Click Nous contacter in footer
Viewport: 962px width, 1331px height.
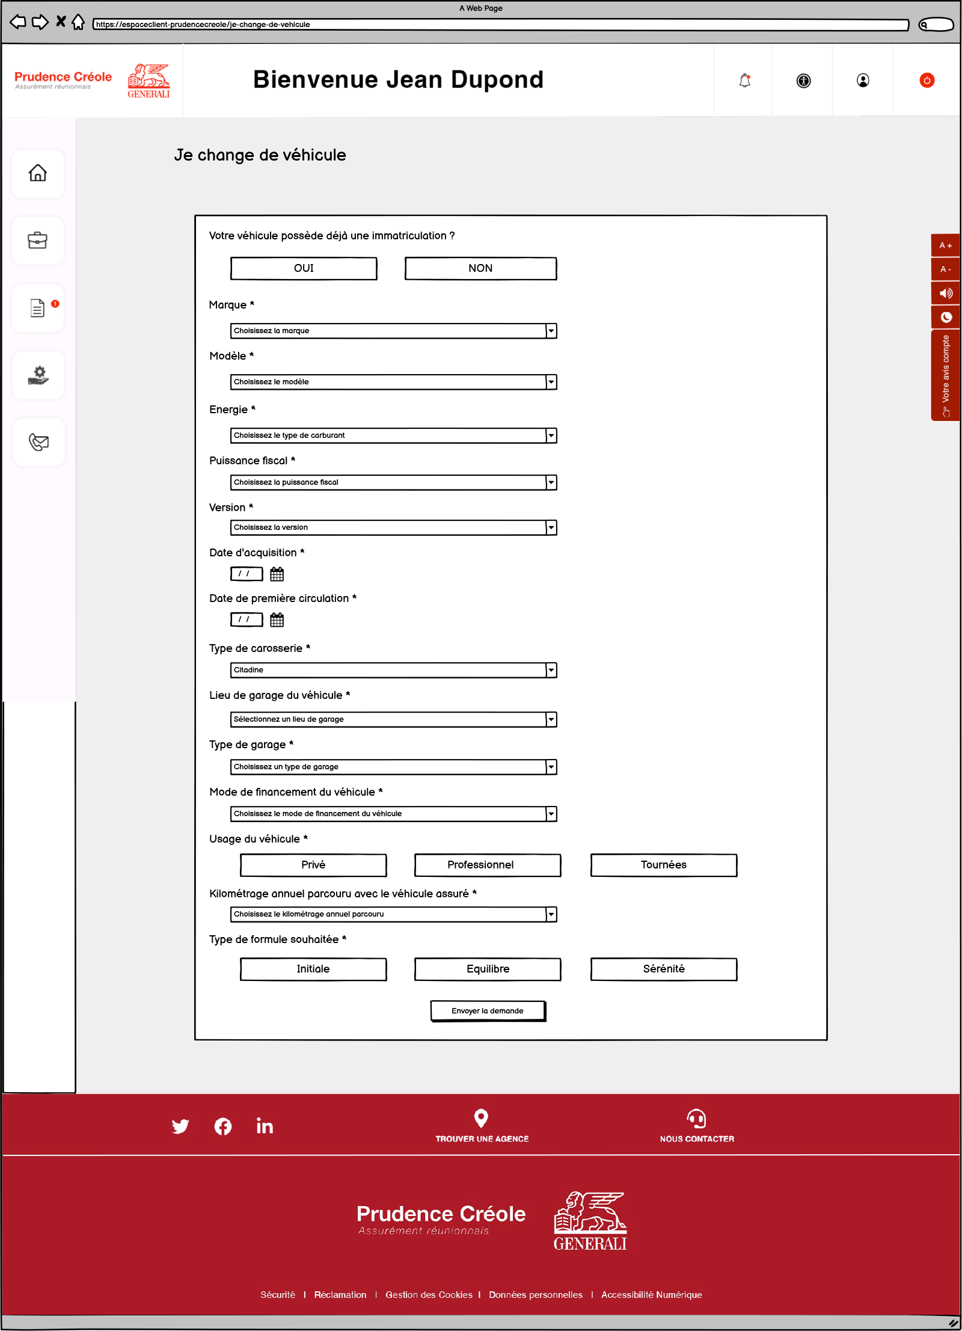coord(696,1127)
